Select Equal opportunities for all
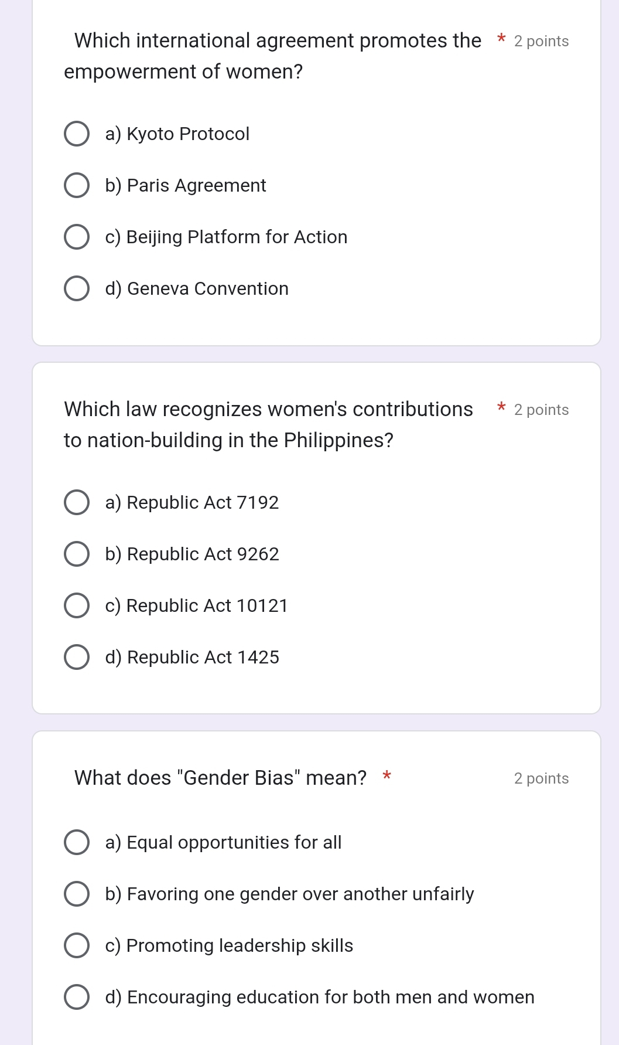 coord(77,843)
